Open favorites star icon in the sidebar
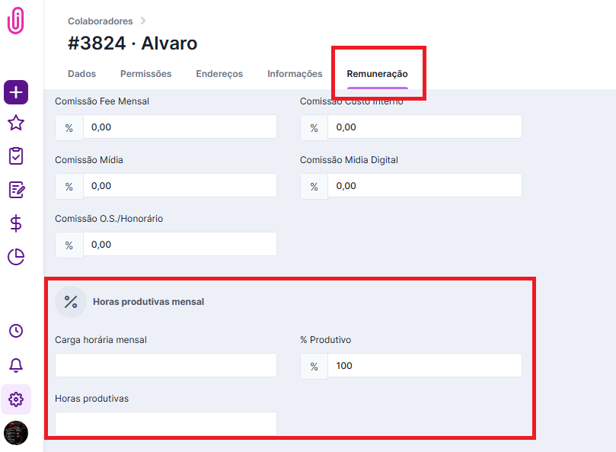Image resolution: width=616 pixels, height=452 pixels. [16, 123]
